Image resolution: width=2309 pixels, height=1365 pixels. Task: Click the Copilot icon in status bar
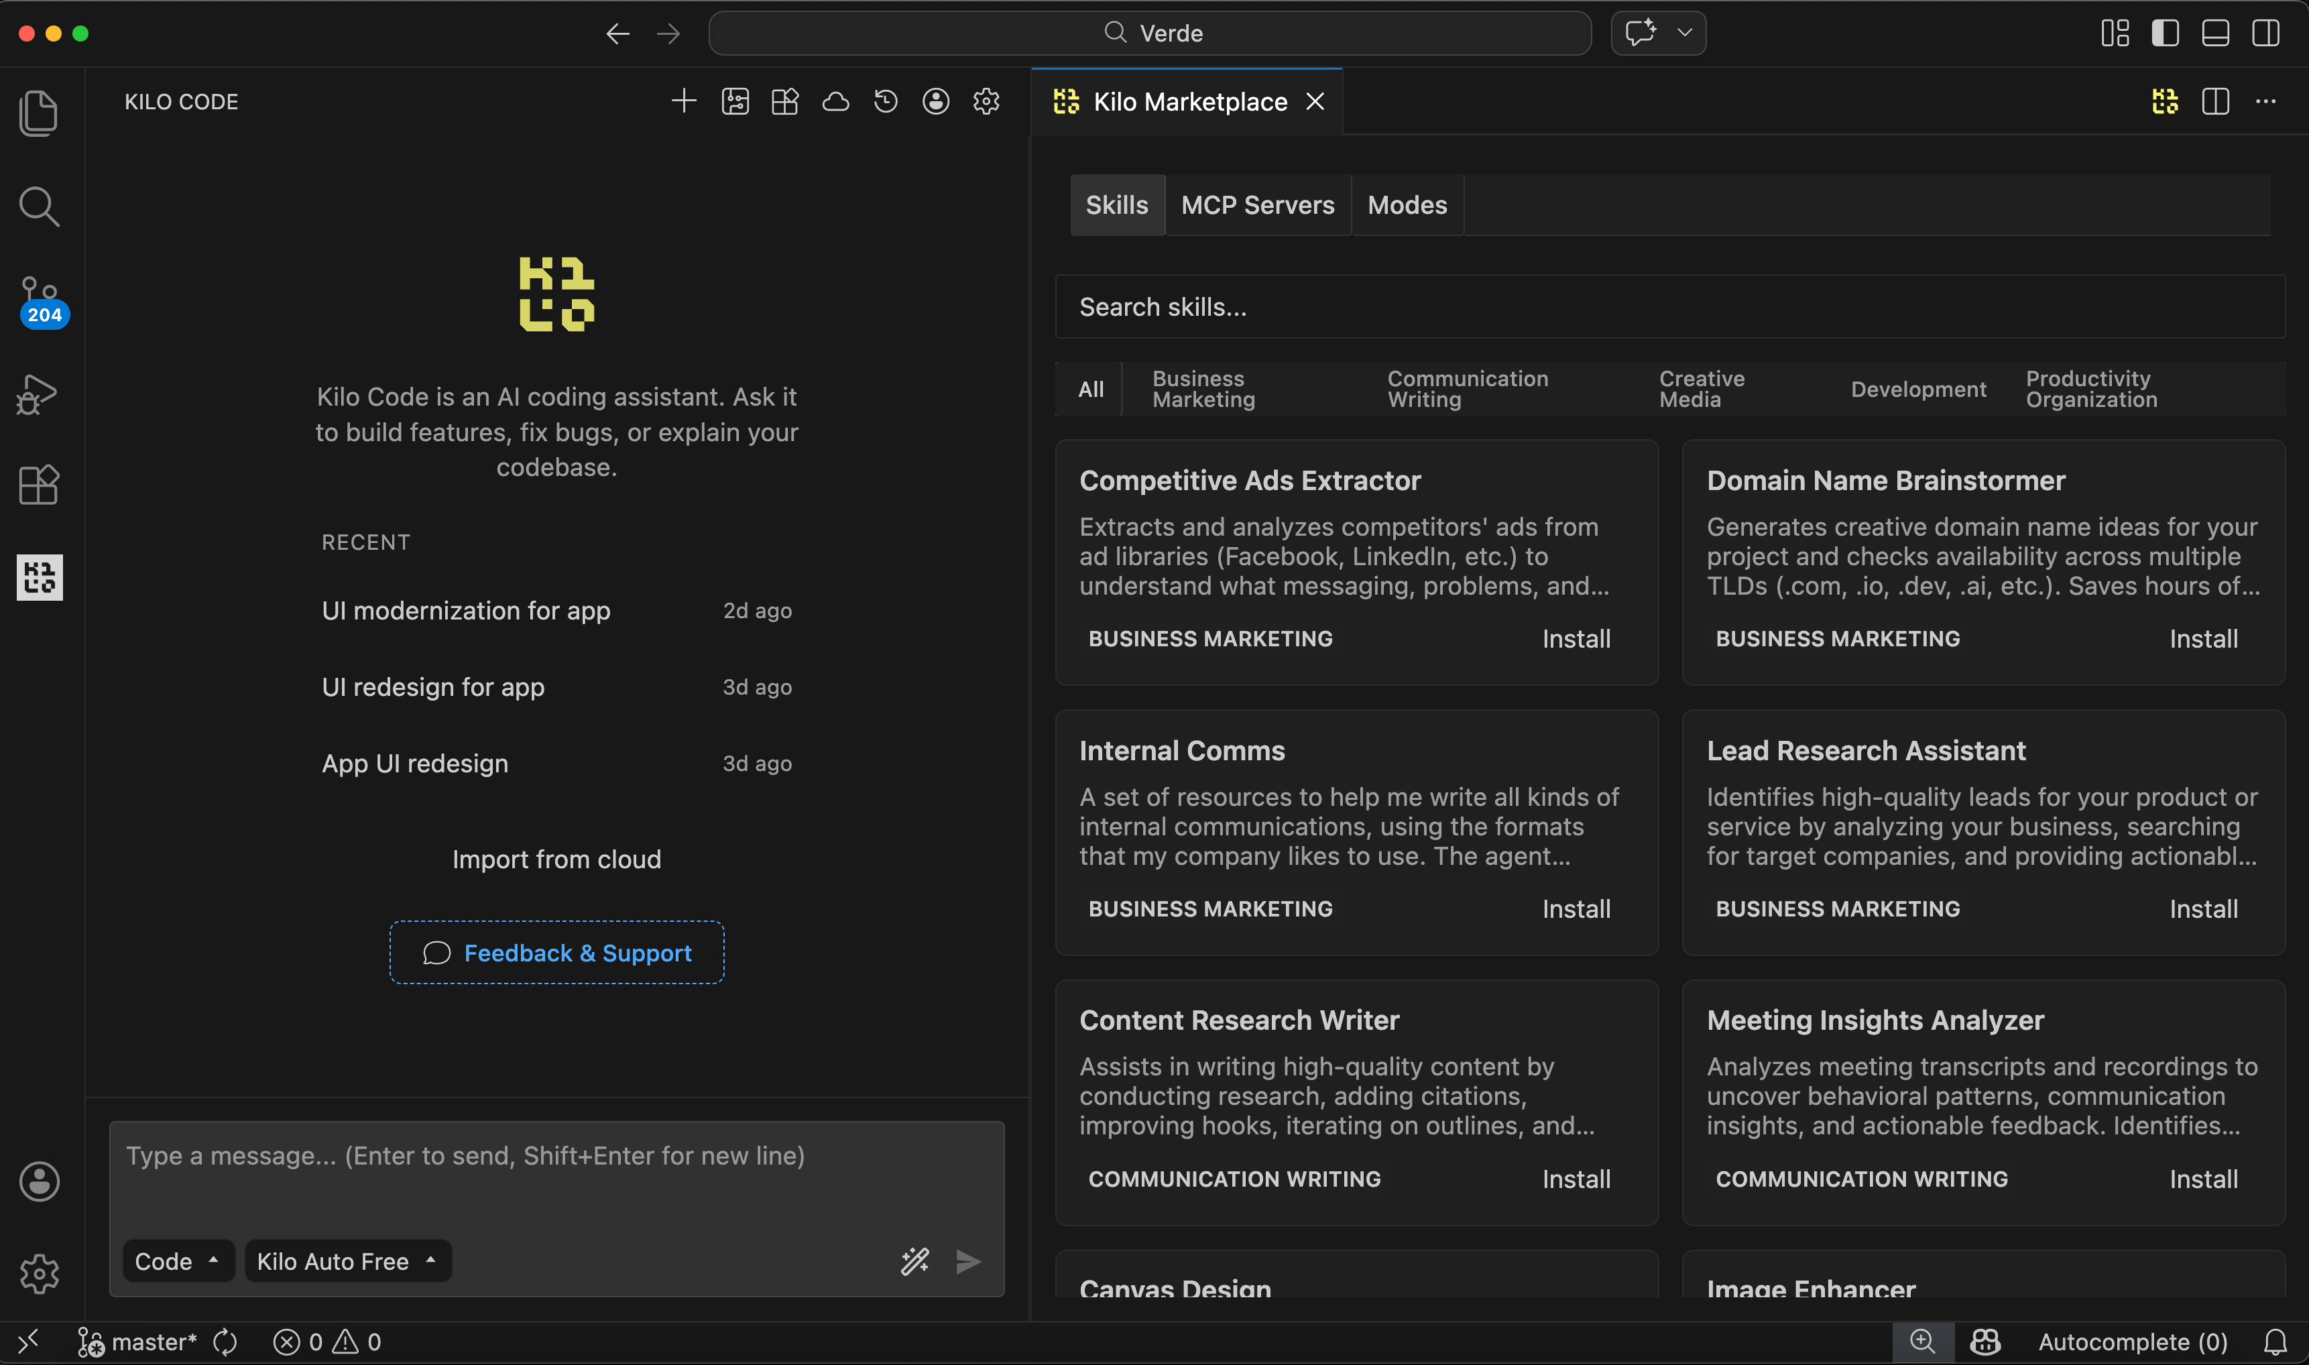[1985, 1342]
